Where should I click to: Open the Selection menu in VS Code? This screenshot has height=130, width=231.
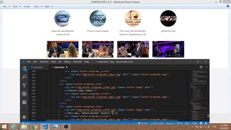(44, 62)
